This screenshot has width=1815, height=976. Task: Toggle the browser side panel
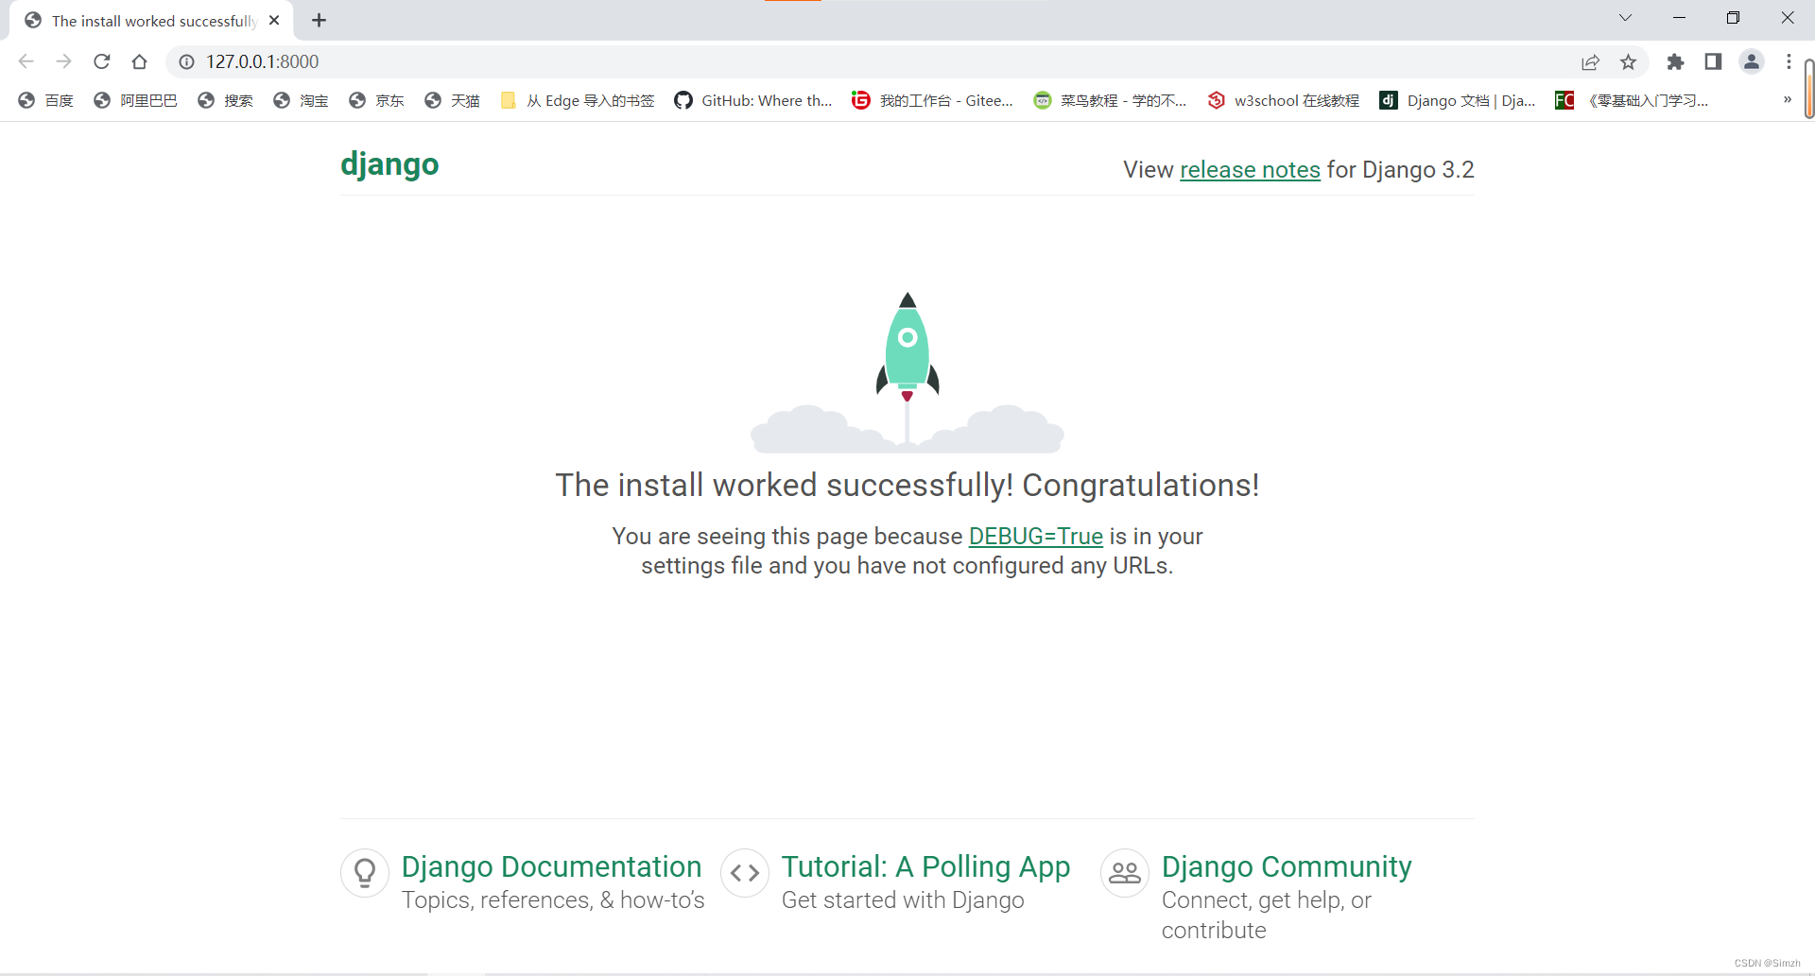pyautogui.click(x=1713, y=61)
